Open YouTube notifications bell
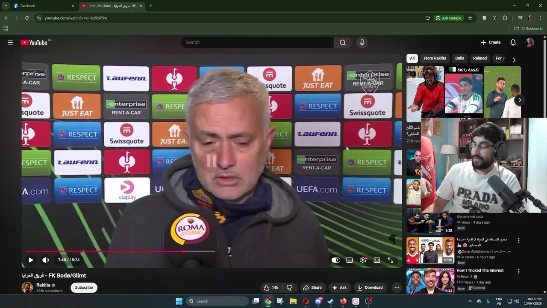 (x=513, y=42)
